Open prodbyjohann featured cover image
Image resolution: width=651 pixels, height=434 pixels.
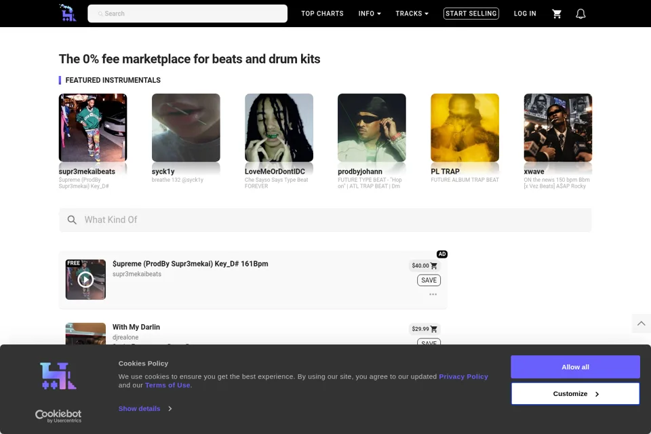(372, 127)
